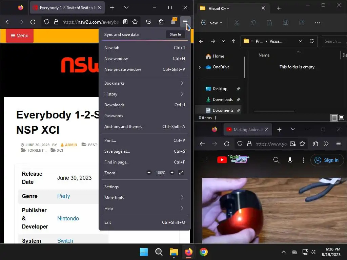Choose Exit from Firefox menu
The width and height of the screenshot is (347, 260).
pos(145,222)
